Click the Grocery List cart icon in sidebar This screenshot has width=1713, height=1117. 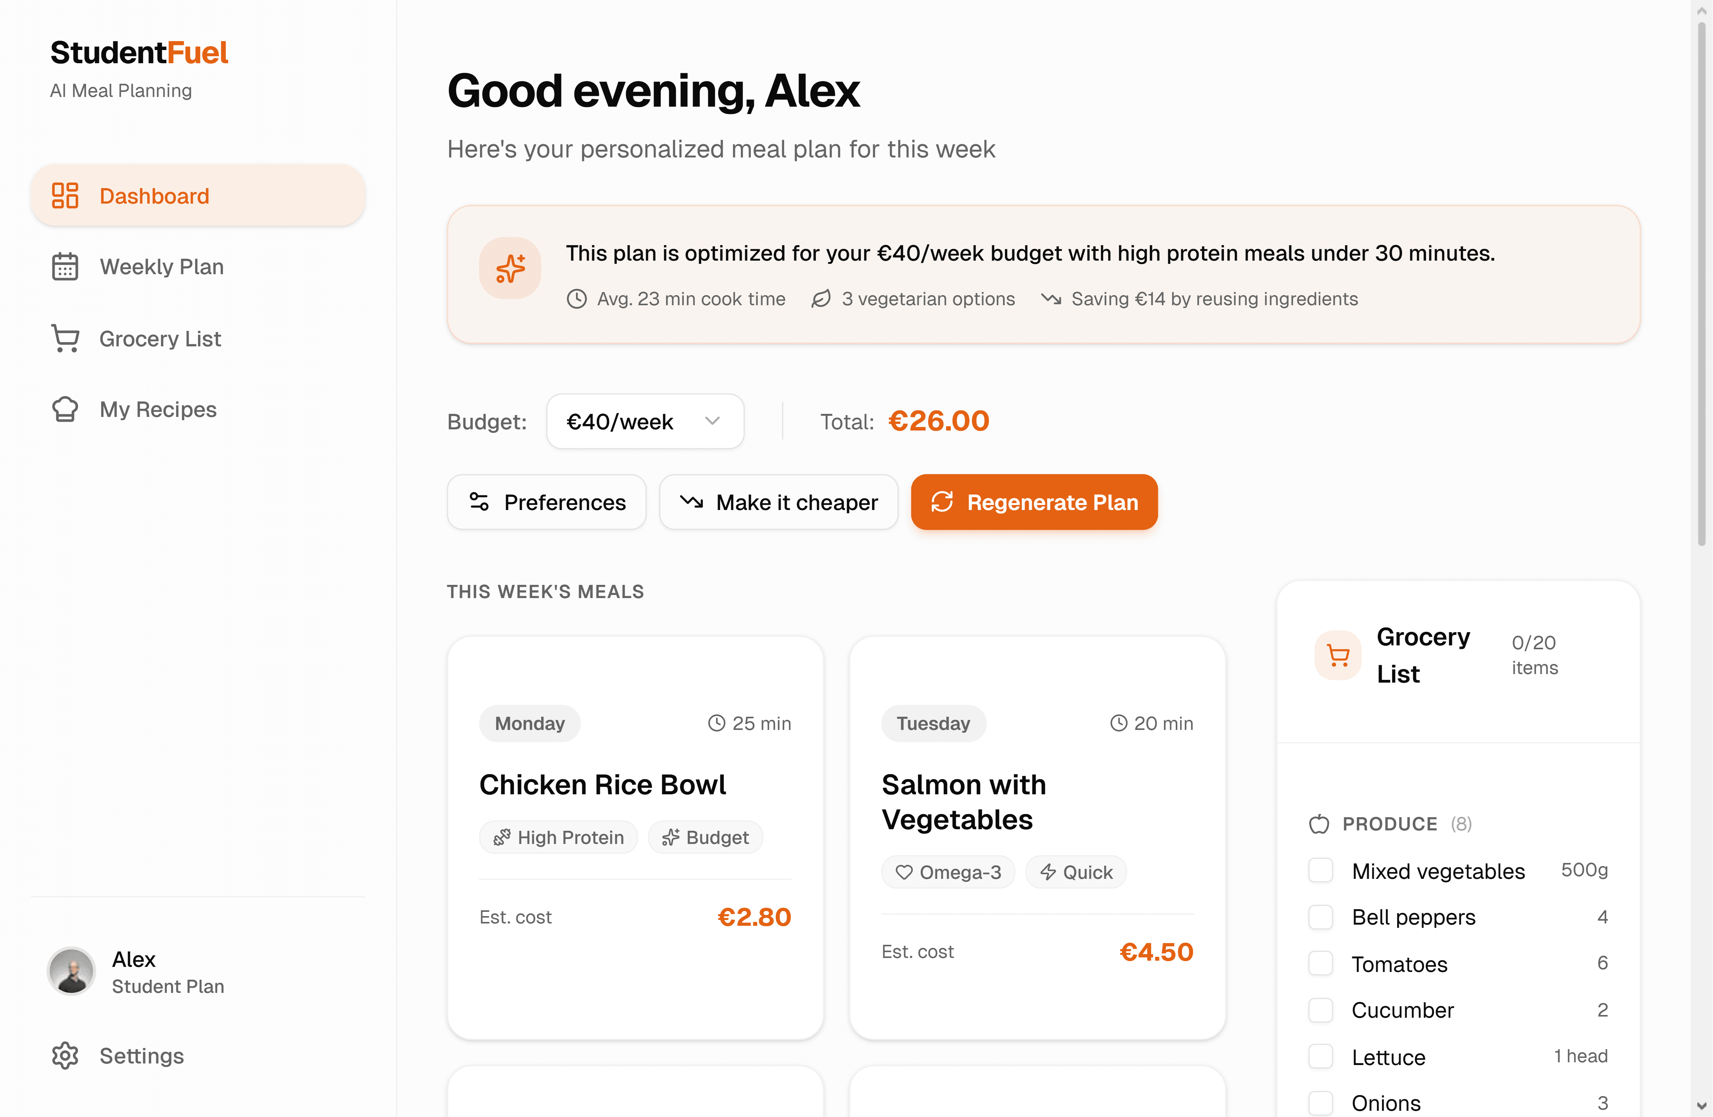66,338
